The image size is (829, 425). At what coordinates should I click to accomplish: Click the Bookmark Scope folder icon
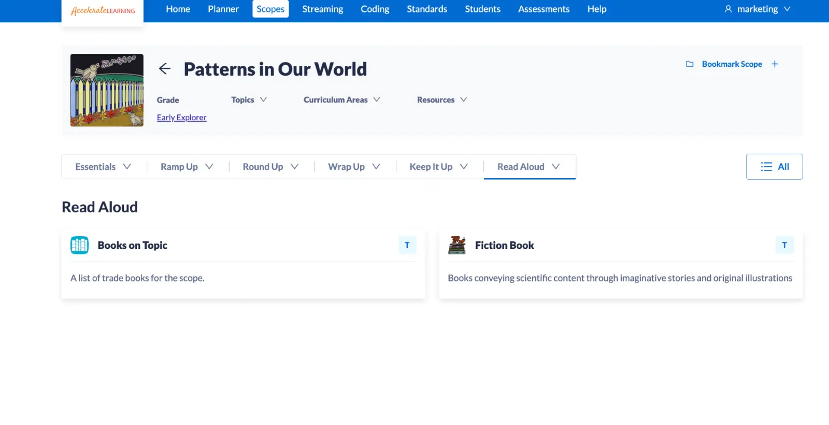690,64
